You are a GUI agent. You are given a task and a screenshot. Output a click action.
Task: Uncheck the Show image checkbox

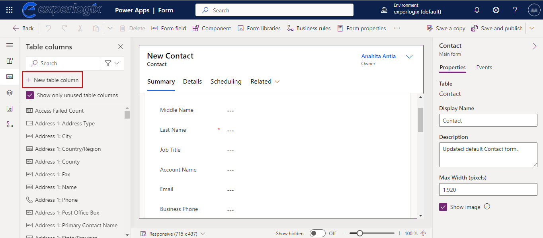coord(443,207)
